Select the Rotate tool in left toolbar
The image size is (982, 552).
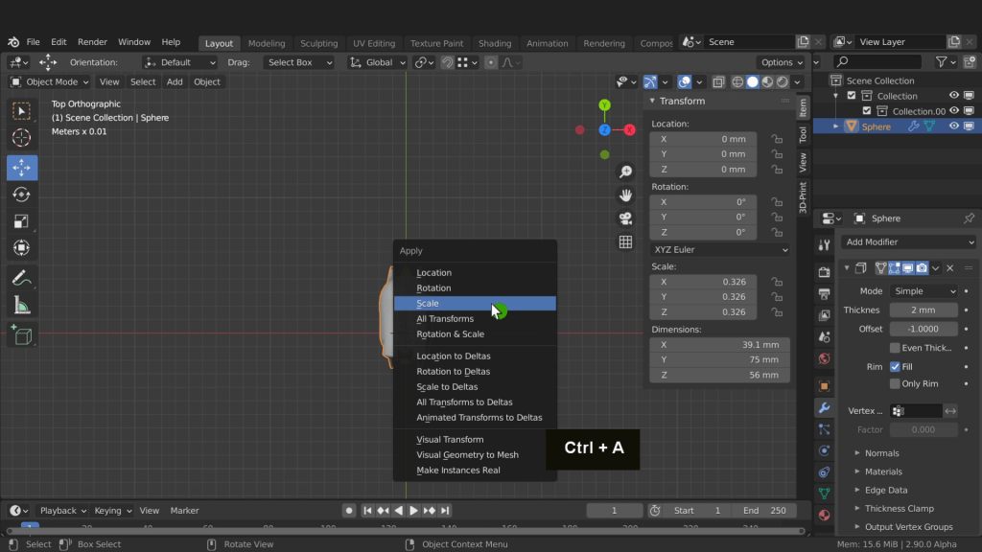point(22,195)
